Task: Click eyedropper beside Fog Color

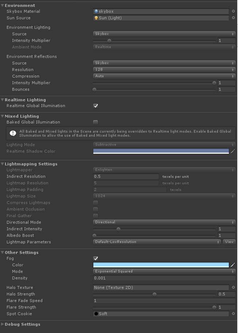Action: 233,265
